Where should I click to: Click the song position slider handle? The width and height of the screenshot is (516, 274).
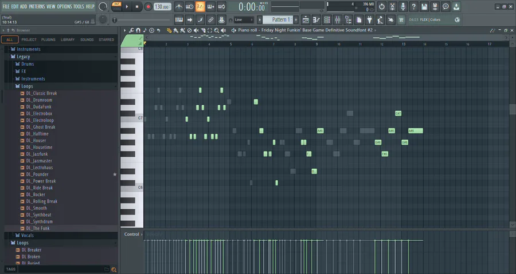coord(115,20)
